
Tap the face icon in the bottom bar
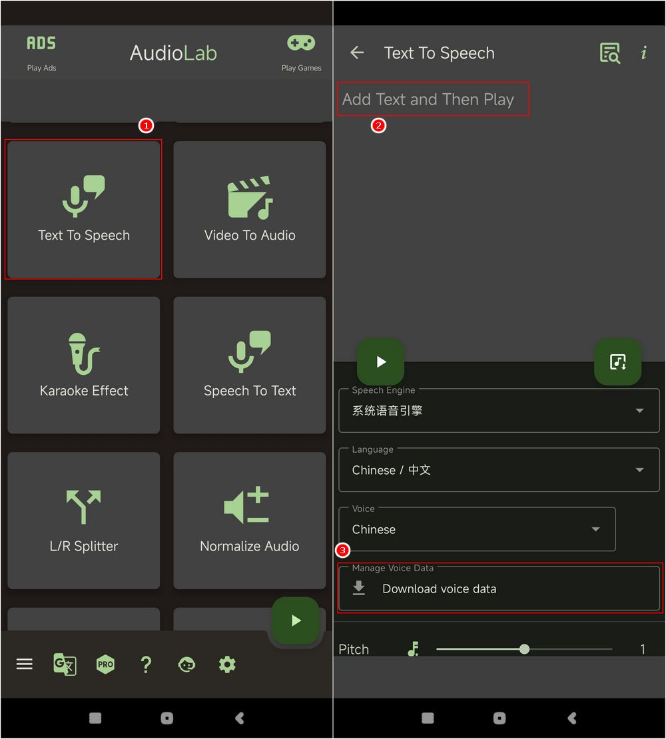(186, 664)
